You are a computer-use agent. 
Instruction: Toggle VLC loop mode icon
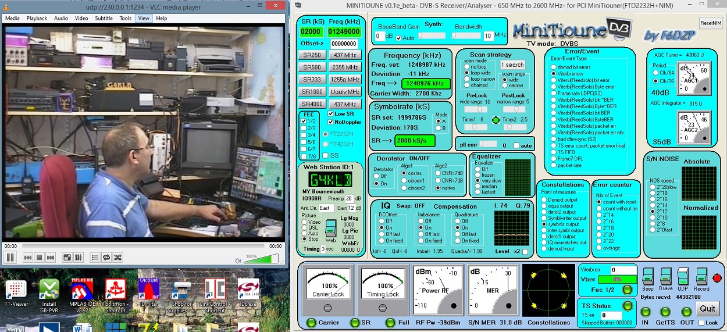(106, 257)
